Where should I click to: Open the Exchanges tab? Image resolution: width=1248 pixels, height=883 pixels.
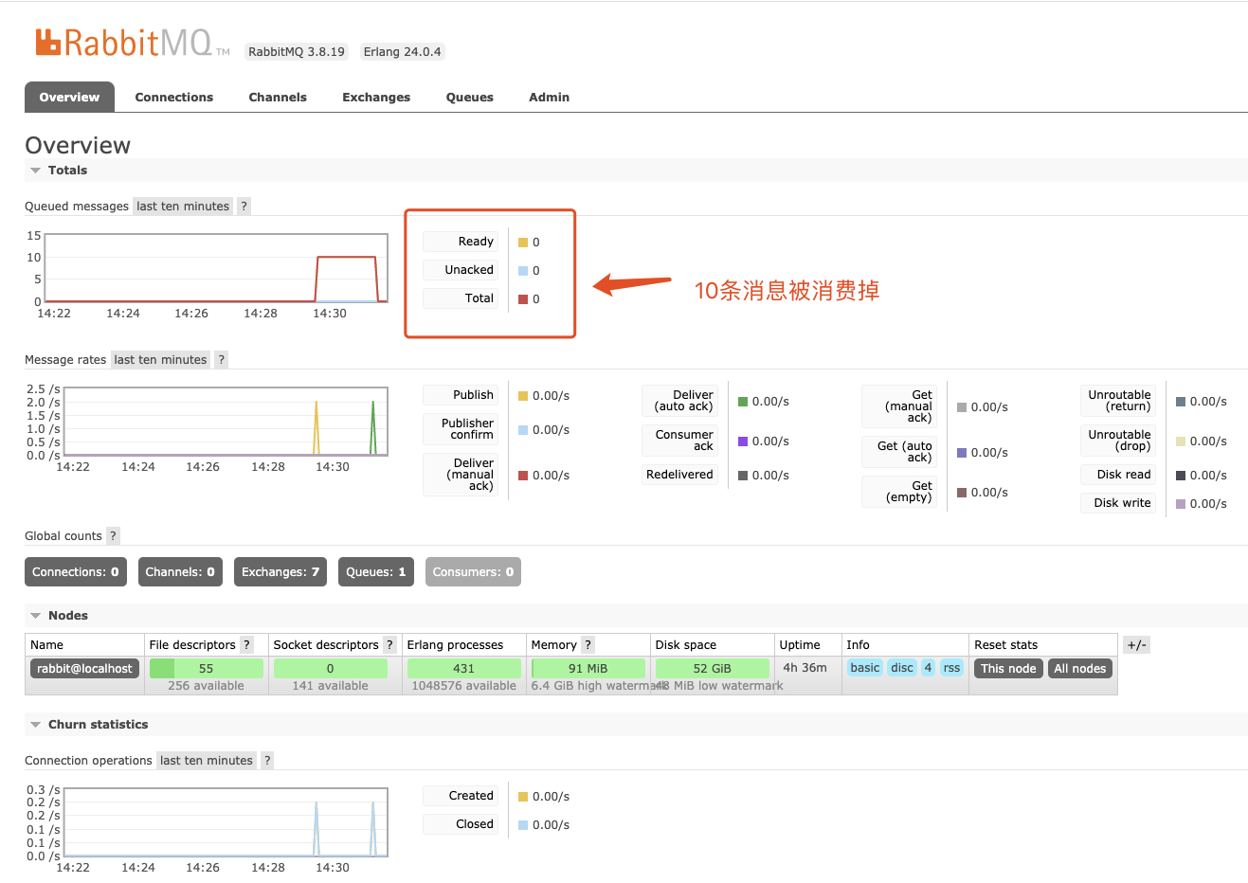pyautogui.click(x=376, y=98)
